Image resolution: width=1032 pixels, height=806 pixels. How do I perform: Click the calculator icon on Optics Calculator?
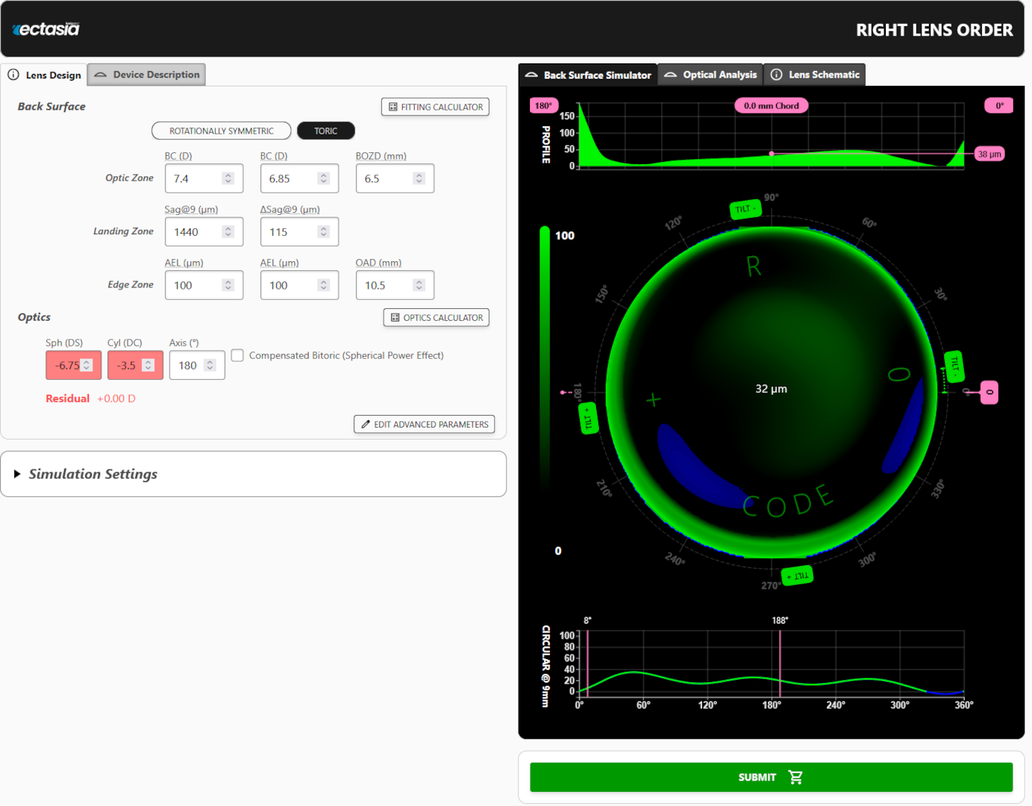[395, 318]
